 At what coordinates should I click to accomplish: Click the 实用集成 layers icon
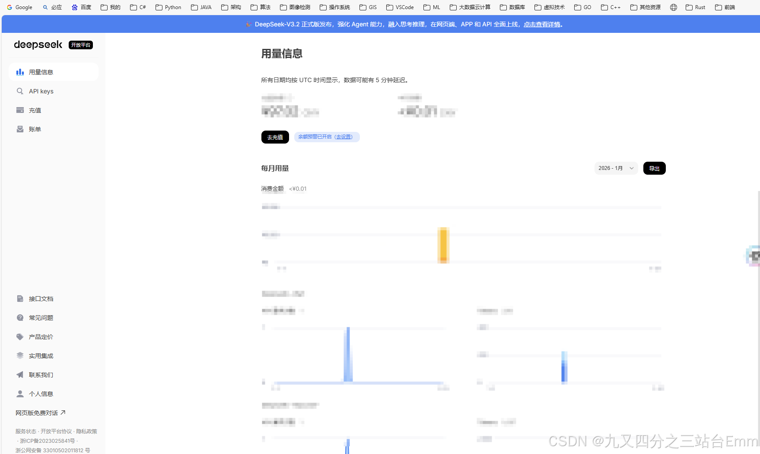pos(20,356)
